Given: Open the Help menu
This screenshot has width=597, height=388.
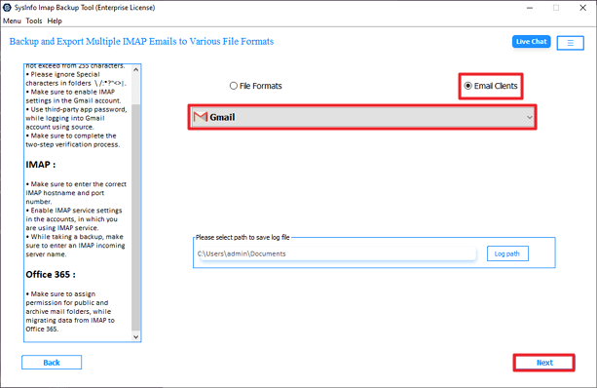Looking at the screenshot, I should tap(55, 21).
